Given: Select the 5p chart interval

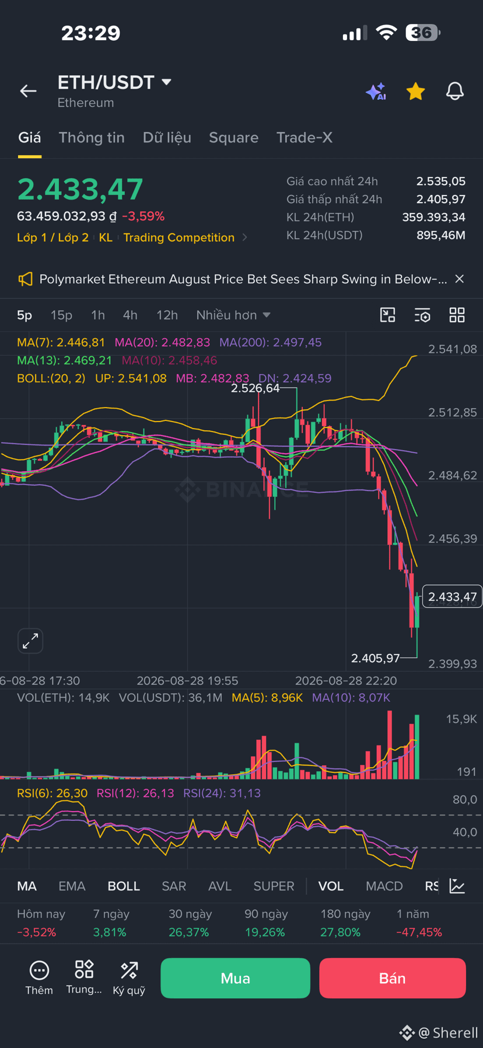Looking at the screenshot, I should [24, 315].
